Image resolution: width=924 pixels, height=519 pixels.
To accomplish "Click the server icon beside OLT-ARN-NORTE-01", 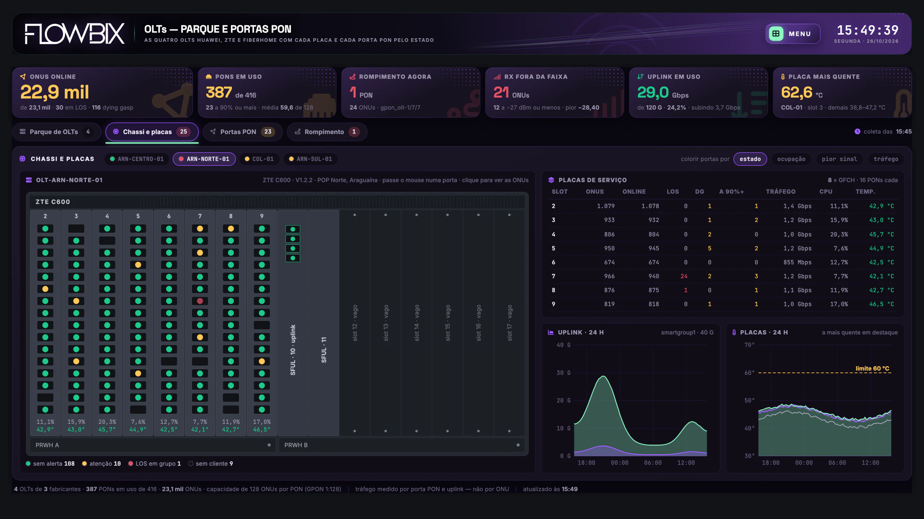I will 29,180.
